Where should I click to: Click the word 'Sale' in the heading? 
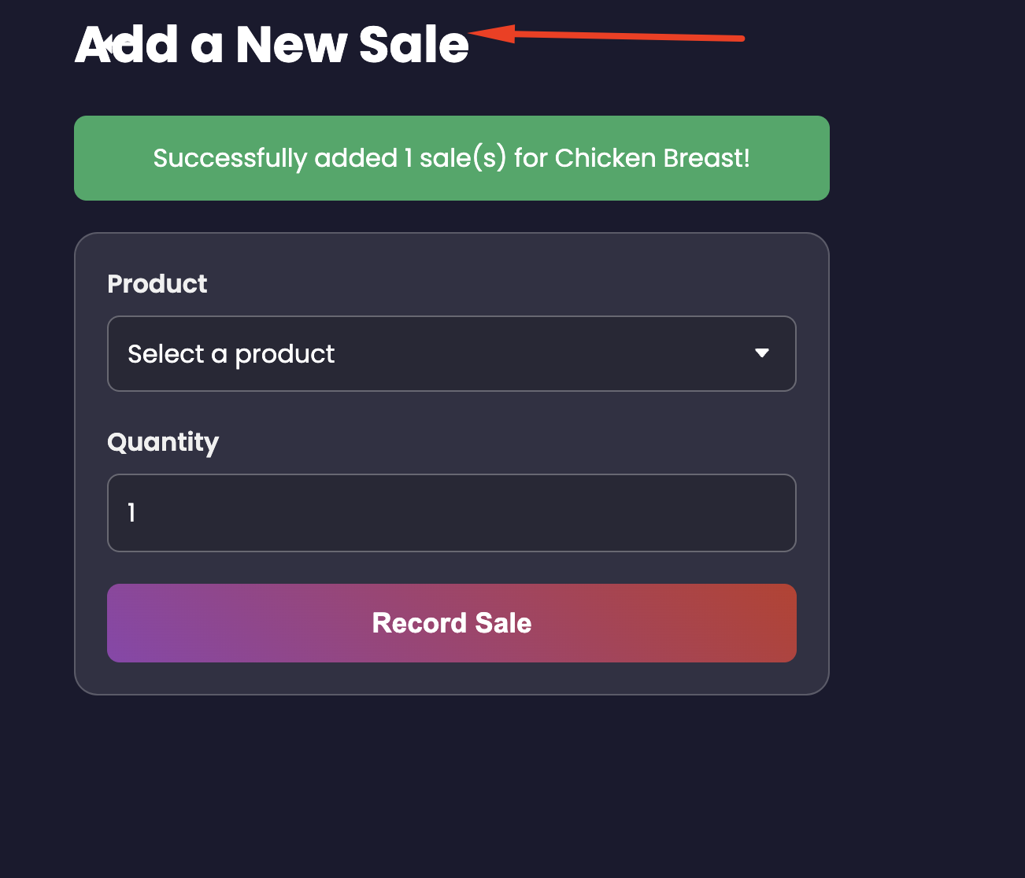coord(413,45)
